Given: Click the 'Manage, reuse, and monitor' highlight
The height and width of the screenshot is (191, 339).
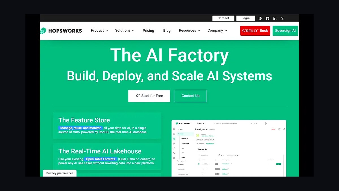Looking at the screenshot, I should coord(81,128).
